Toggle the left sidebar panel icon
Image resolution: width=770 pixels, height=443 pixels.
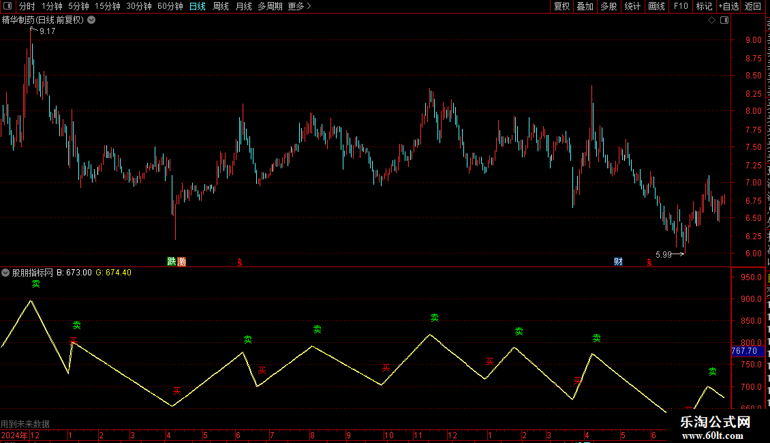[7, 6]
